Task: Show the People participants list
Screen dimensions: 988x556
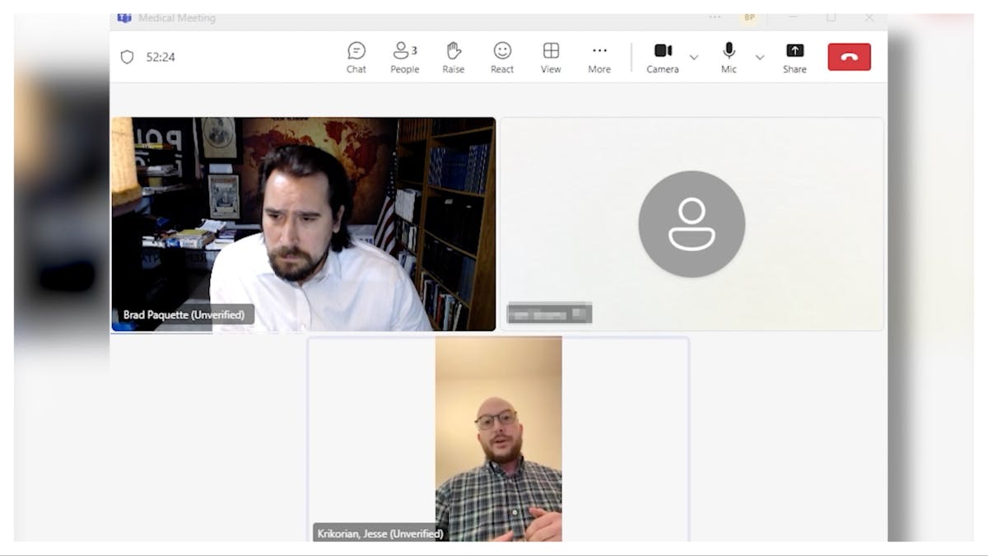Action: tap(404, 58)
